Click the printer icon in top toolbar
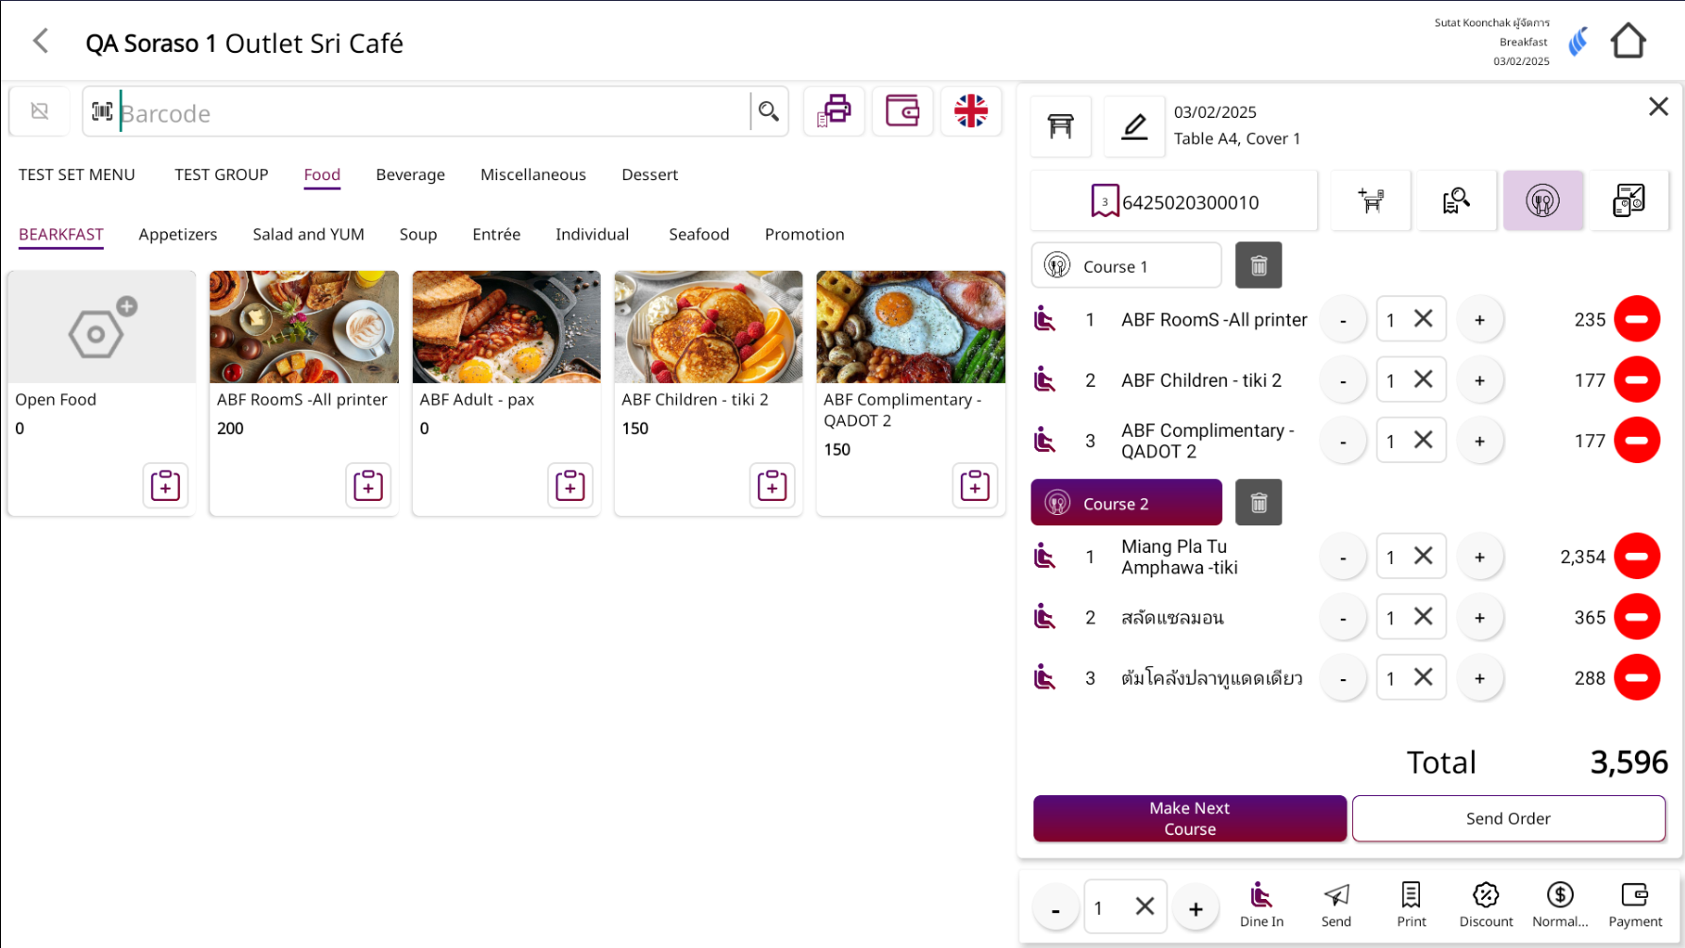 point(834,111)
